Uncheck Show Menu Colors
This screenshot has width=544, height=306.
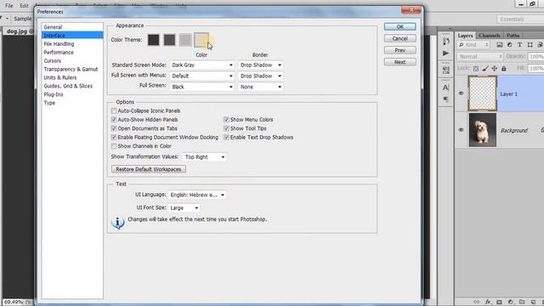tap(226, 119)
